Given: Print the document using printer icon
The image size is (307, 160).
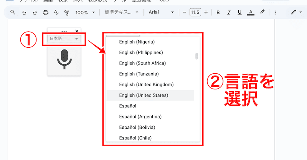Looking at the screenshot, I should tap(46, 12).
